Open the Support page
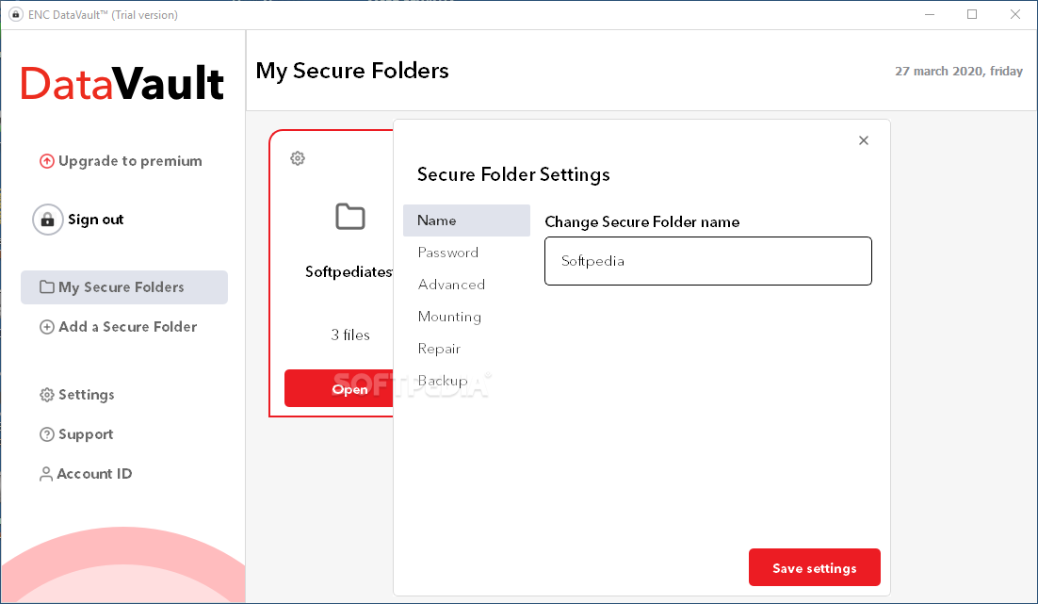 click(x=86, y=434)
